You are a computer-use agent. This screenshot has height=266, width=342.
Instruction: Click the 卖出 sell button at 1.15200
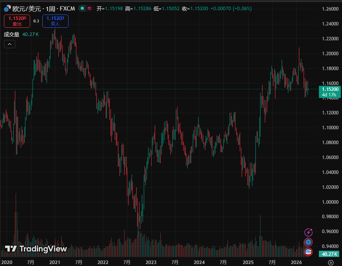pyautogui.click(x=17, y=21)
